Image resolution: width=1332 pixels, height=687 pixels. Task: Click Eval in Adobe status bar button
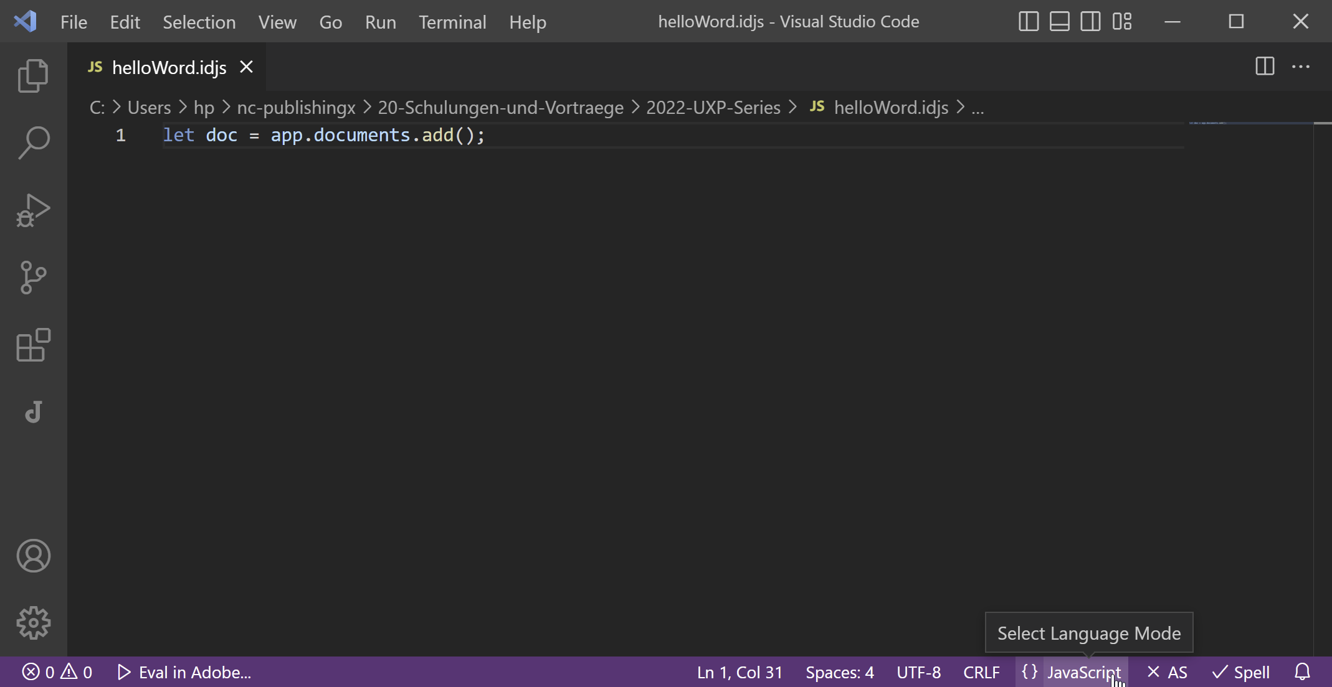pos(184,672)
